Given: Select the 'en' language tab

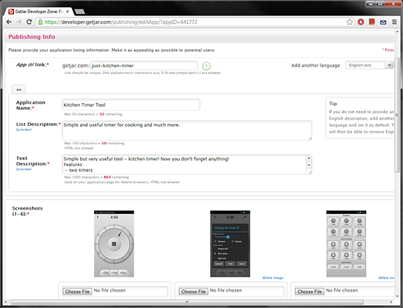Looking at the screenshot, I should click(19, 89).
